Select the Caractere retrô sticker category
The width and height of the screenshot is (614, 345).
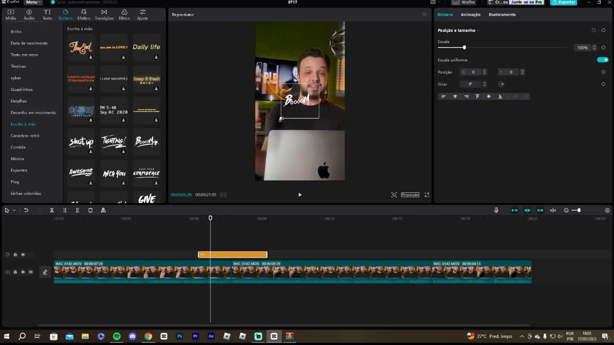(25, 135)
